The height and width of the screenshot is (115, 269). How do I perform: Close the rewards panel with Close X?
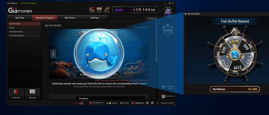(x=152, y=18)
